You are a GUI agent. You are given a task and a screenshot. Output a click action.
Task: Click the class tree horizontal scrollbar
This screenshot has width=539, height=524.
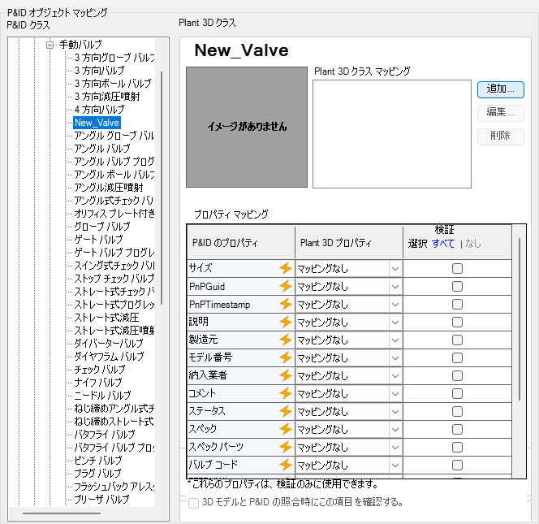[x=62, y=513]
